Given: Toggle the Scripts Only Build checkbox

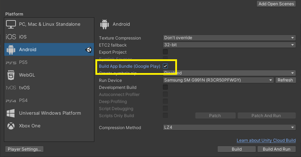Looking at the screenshot, I should coord(165,115).
